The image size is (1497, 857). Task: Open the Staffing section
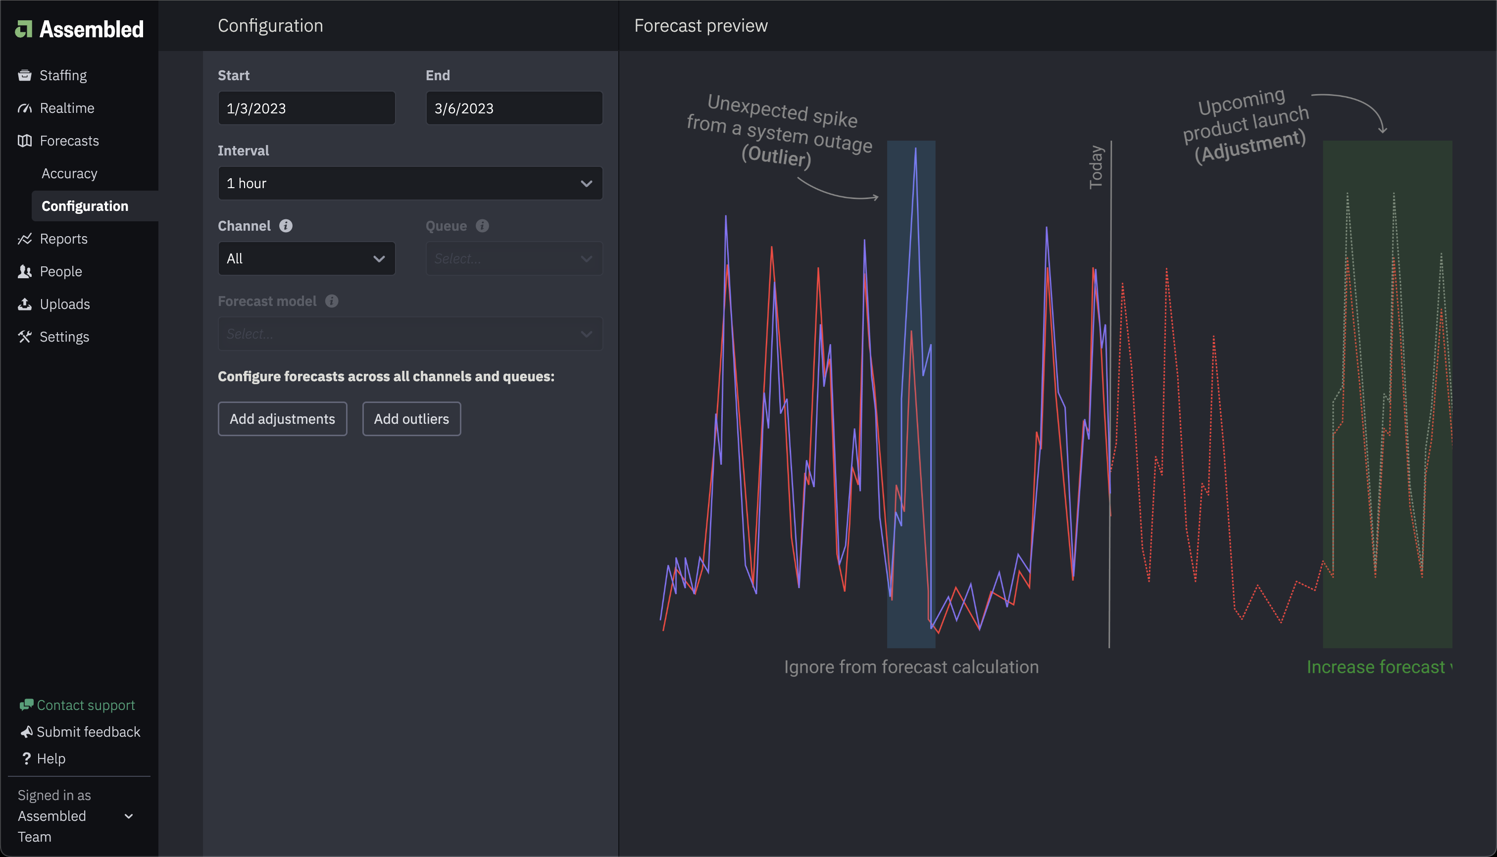click(63, 75)
